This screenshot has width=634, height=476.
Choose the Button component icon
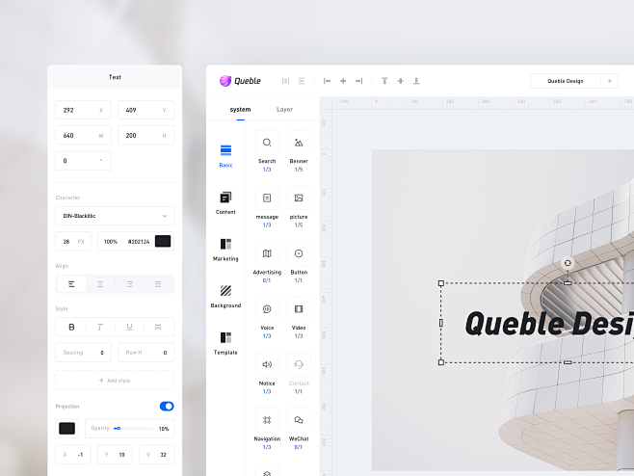(299, 253)
